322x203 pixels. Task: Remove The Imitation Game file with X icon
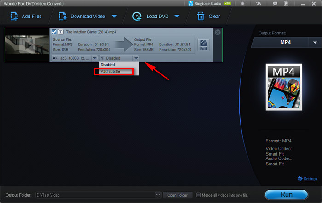pos(218,32)
